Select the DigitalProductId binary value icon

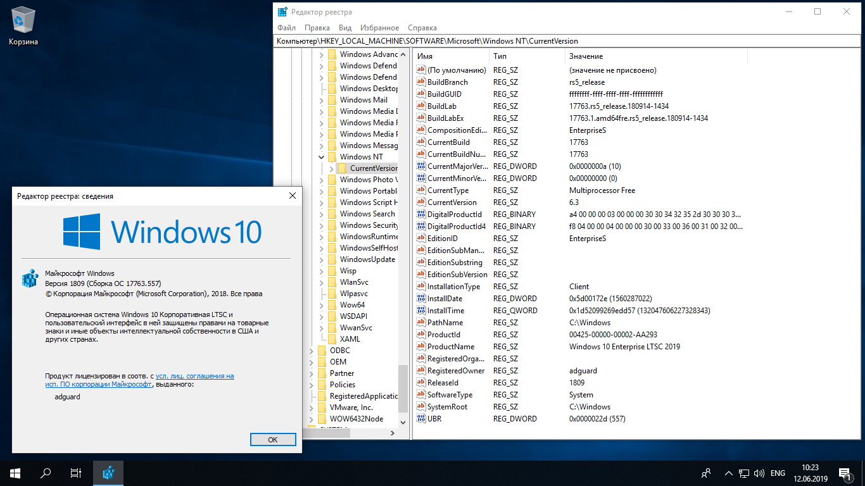pyautogui.click(x=421, y=215)
